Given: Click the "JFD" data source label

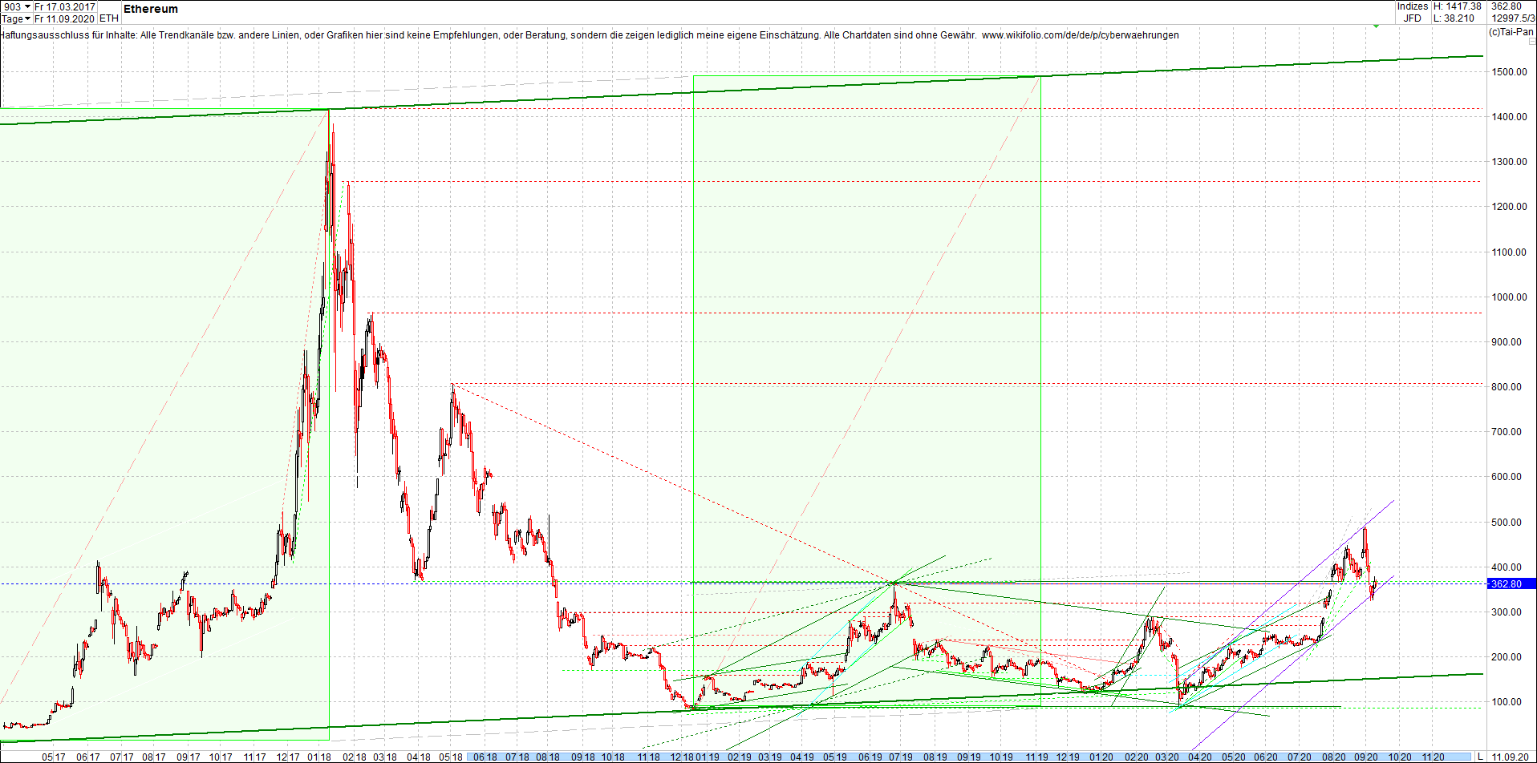Looking at the screenshot, I should coord(1413,18).
